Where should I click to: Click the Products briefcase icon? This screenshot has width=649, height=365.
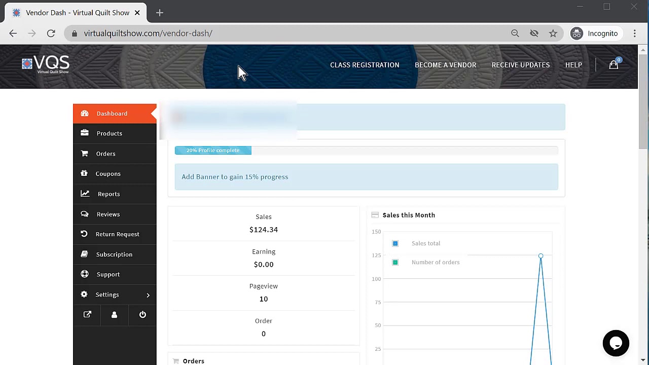85,133
